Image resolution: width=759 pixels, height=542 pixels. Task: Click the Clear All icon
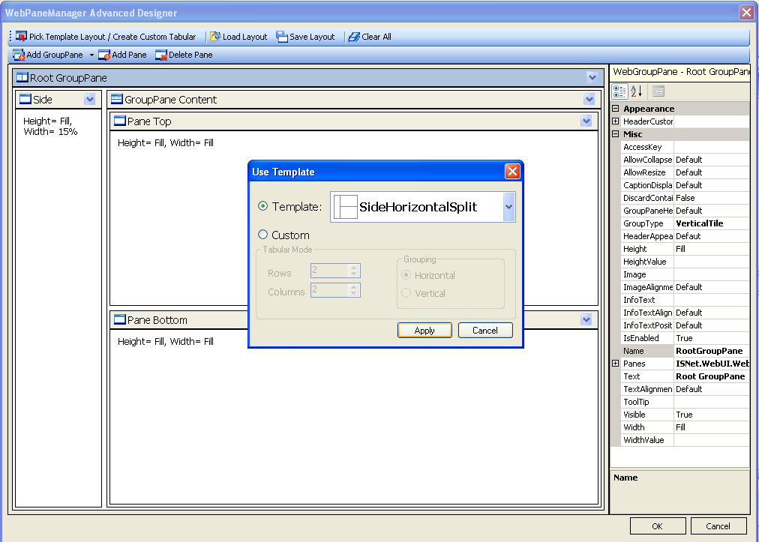tap(354, 37)
